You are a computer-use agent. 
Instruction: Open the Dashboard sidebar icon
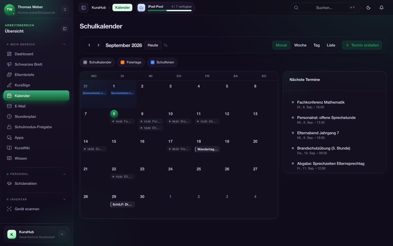coord(9,54)
